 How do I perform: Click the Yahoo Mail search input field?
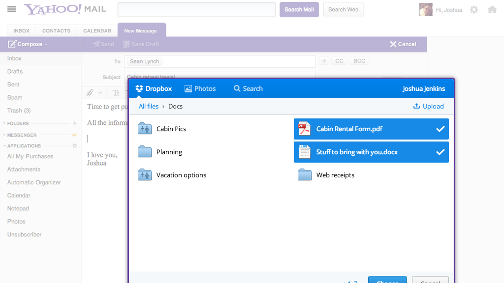(197, 10)
